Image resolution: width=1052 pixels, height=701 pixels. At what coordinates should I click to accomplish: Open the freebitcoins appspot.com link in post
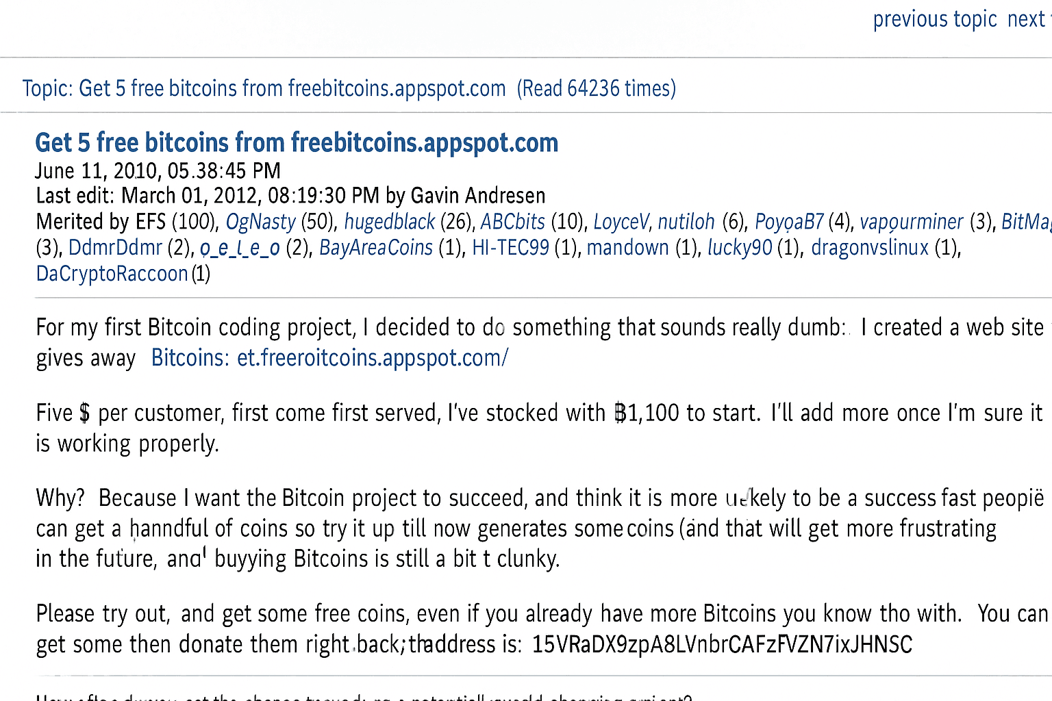click(x=329, y=358)
